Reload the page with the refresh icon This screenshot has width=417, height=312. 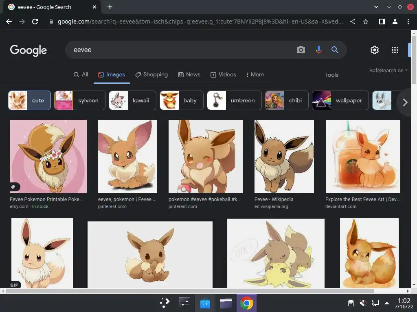tap(35, 22)
